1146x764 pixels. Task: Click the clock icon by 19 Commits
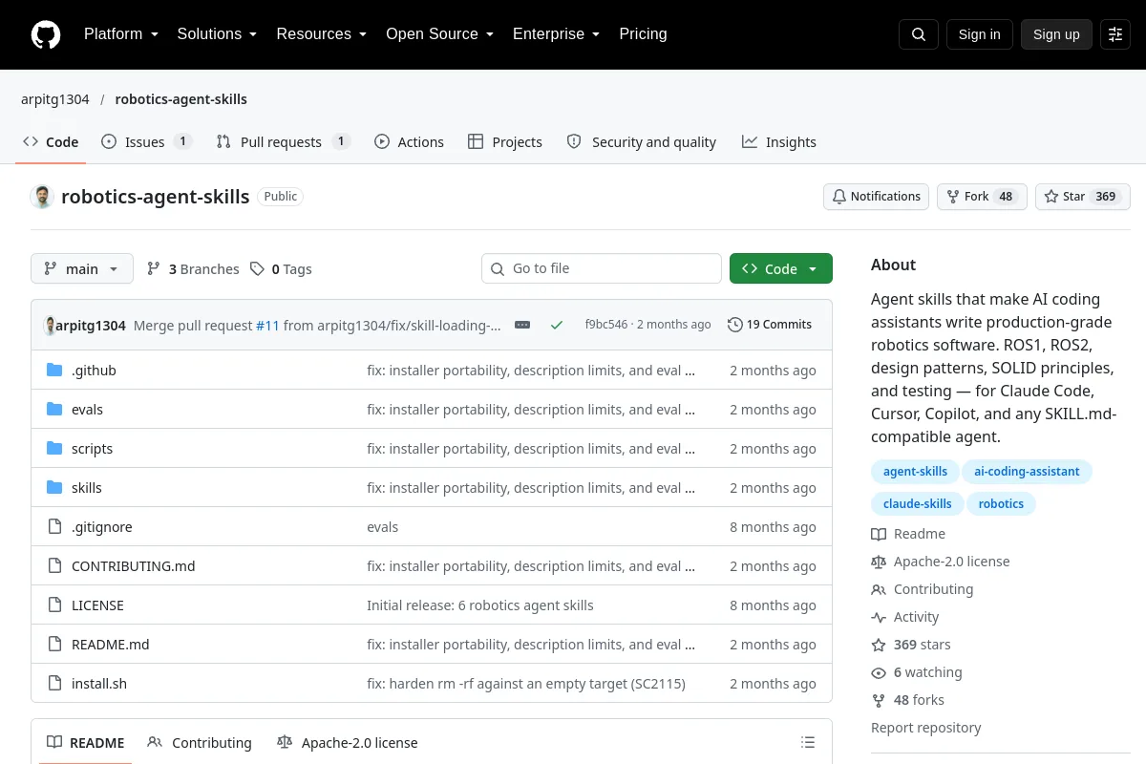734,325
